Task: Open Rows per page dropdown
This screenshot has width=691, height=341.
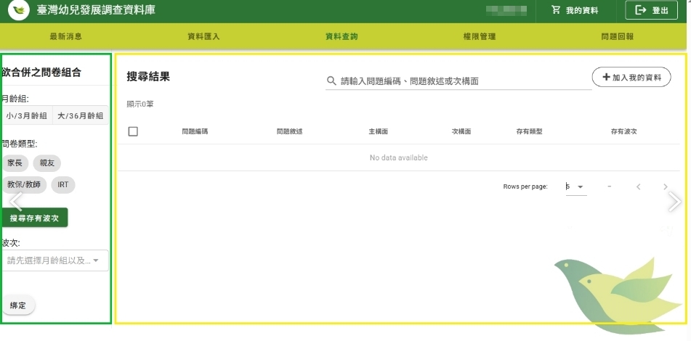Action: (x=575, y=187)
